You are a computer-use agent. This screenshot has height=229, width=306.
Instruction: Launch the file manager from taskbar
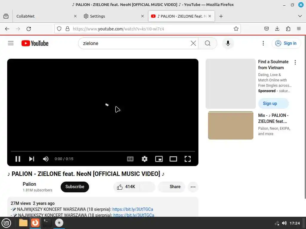pos(23,223)
